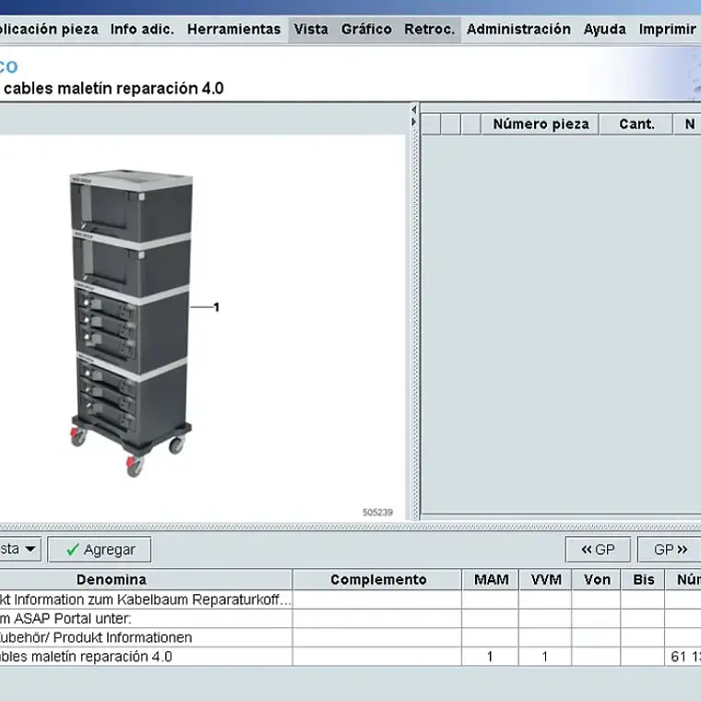Click the repair case trolley illustration
This screenshot has height=701, width=701.
click(131, 323)
